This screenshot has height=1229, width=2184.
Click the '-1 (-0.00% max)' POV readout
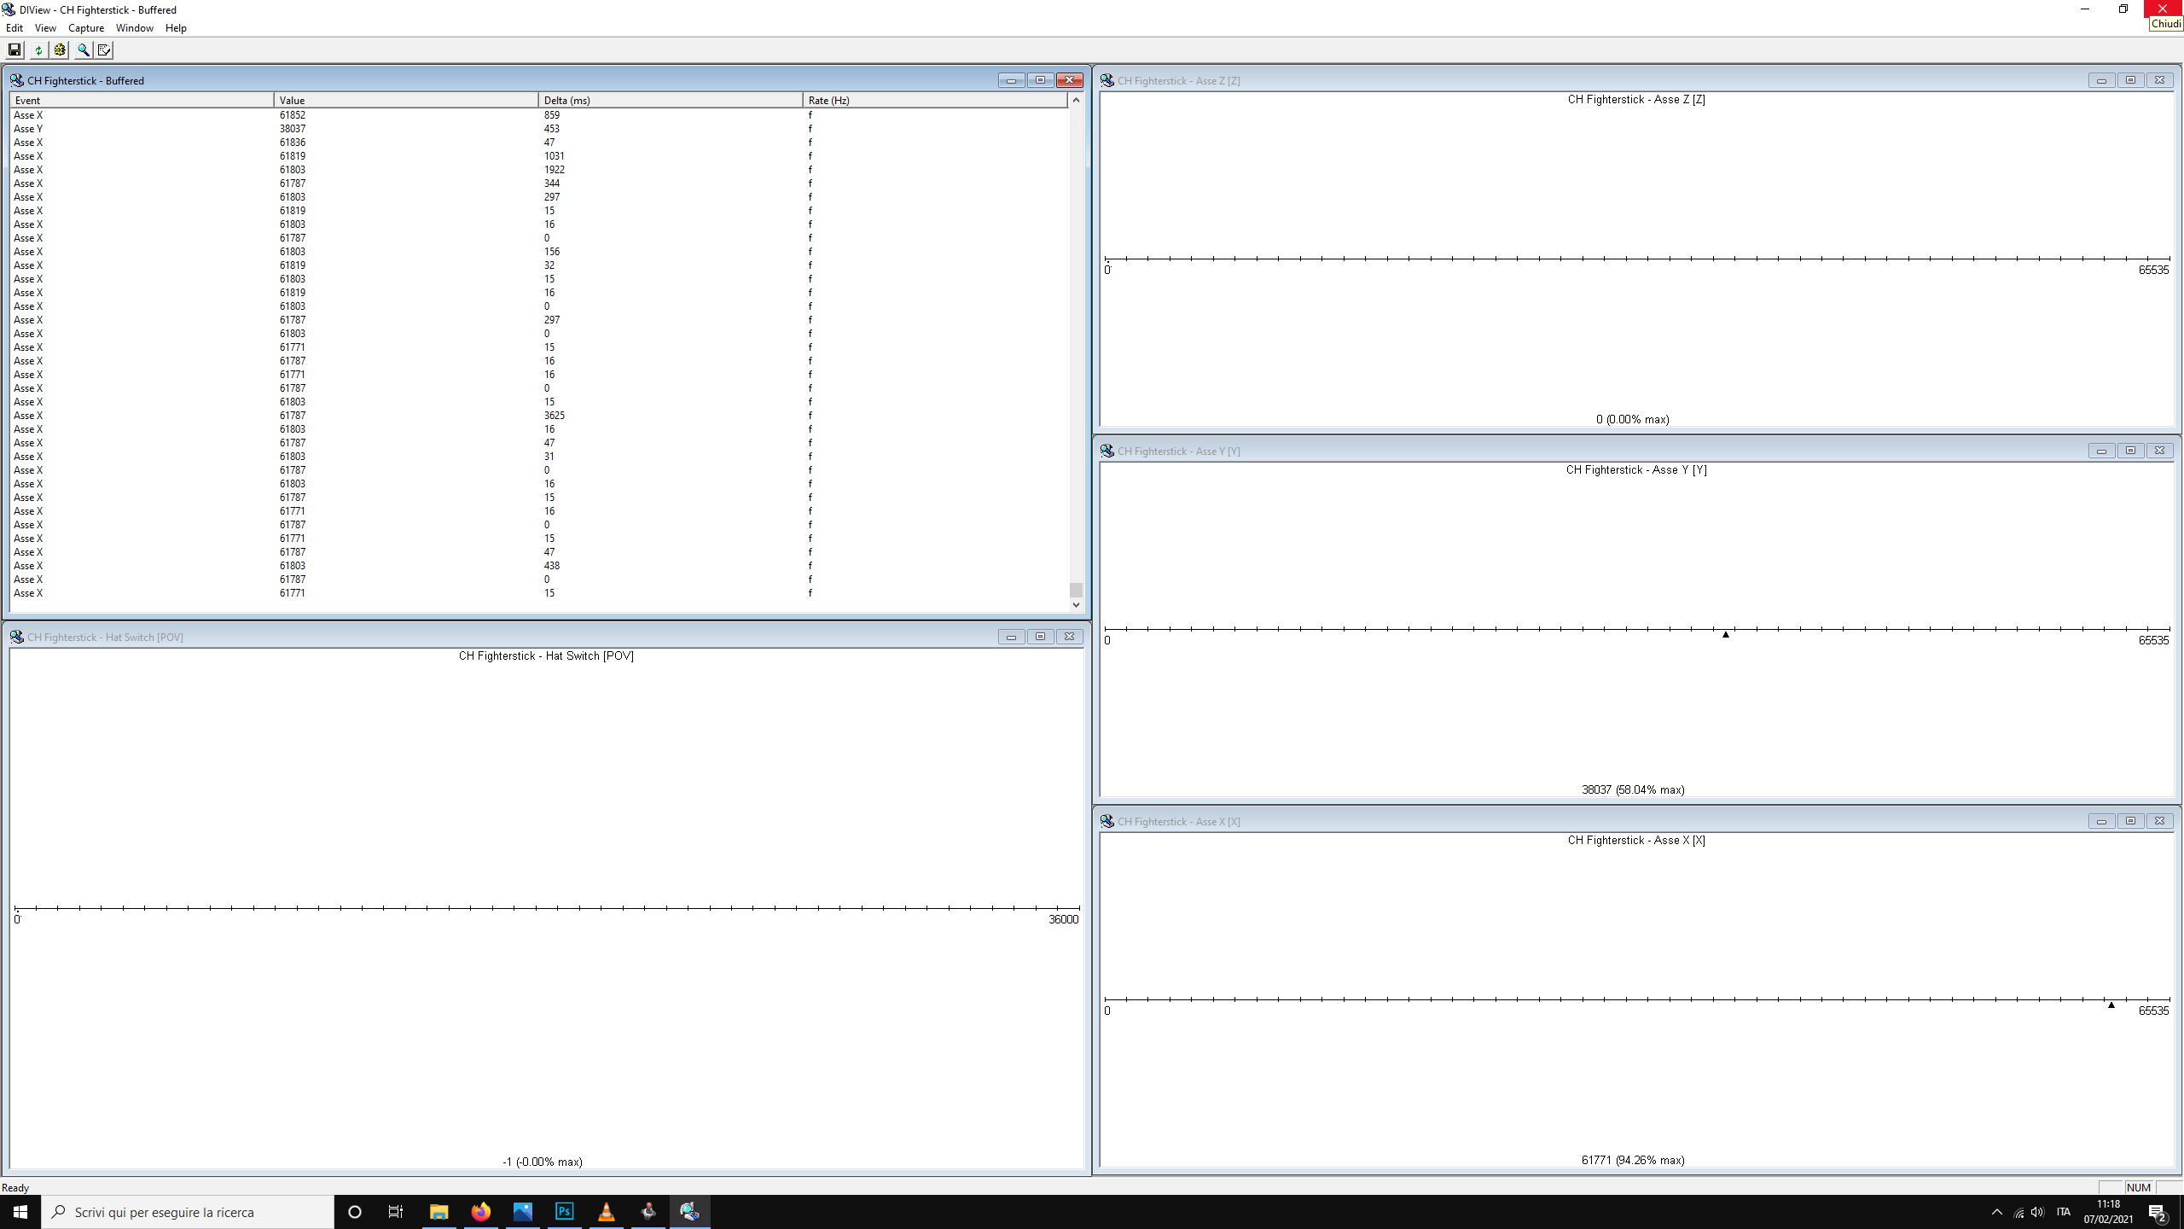543,1162
